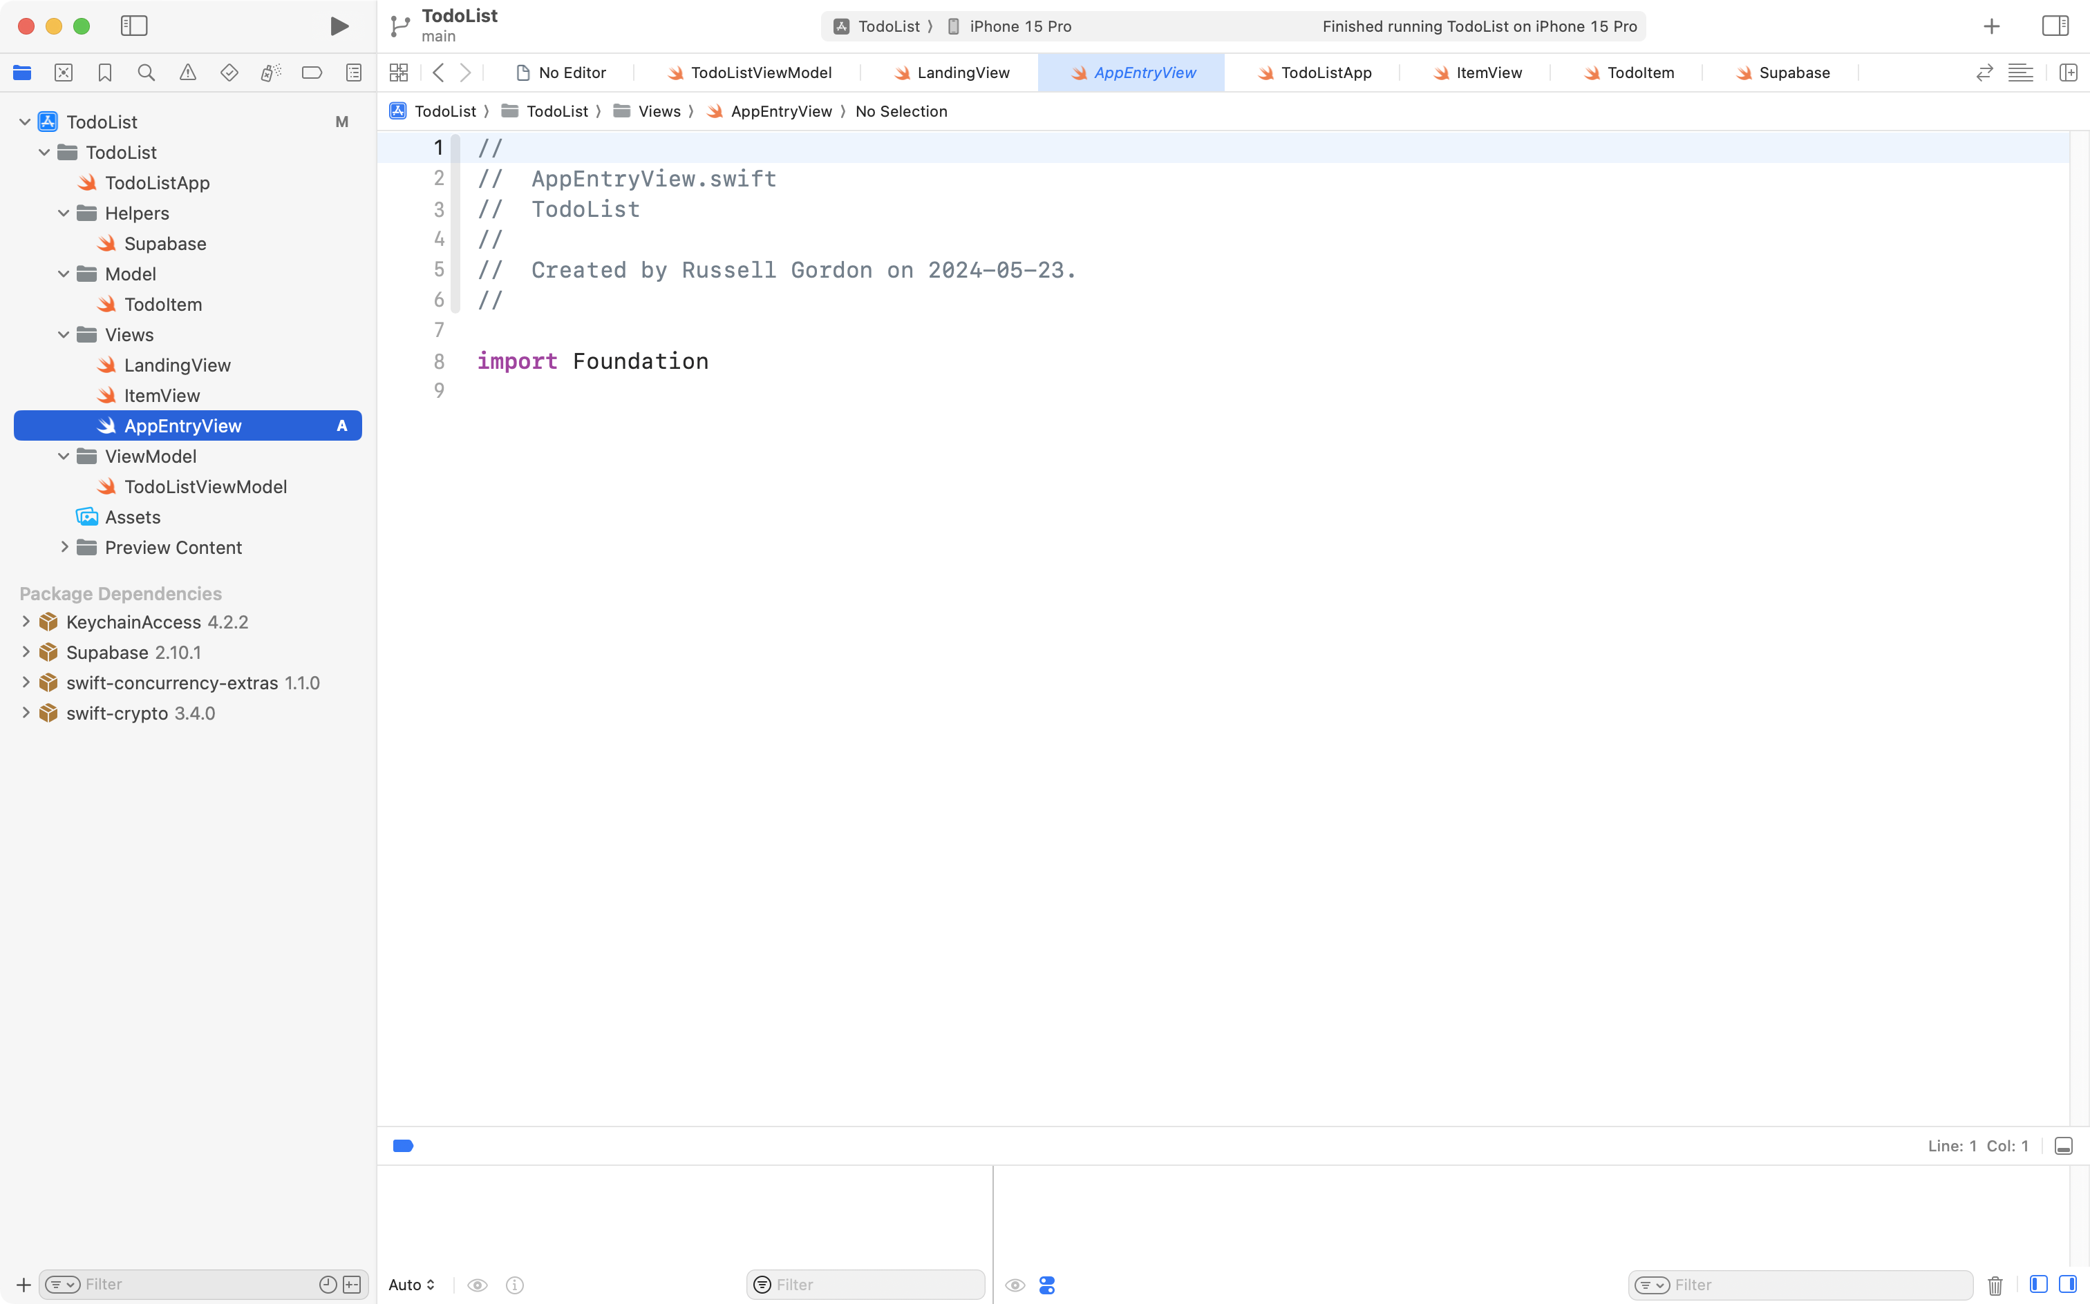Clear the debug console with trash button
Viewport: 2090px width, 1304px height.
click(1994, 1285)
